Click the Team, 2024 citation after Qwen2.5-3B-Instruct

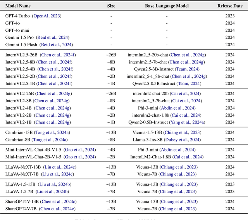tap(190, 69)
